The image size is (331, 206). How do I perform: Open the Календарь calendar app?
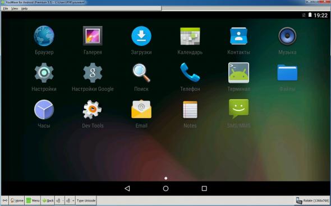click(x=190, y=36)
